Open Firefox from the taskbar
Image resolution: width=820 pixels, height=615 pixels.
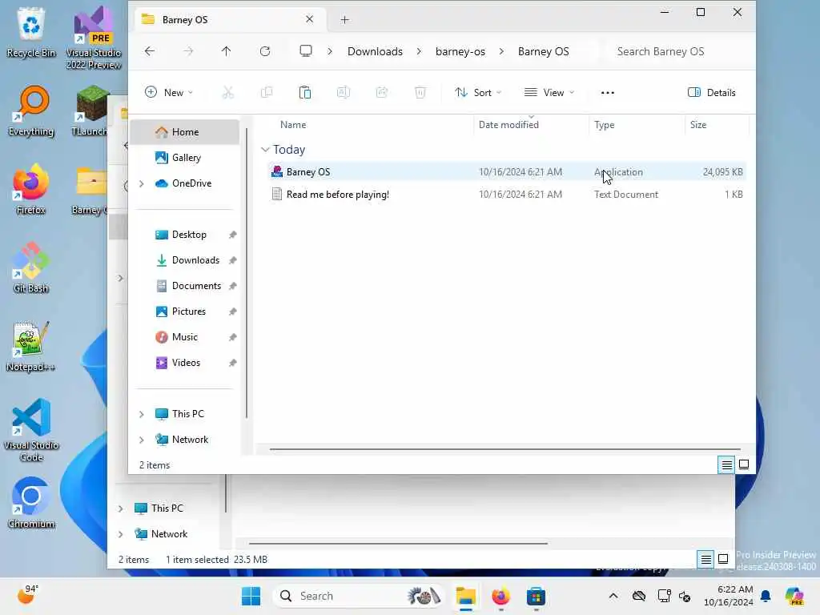coord(500,596)
